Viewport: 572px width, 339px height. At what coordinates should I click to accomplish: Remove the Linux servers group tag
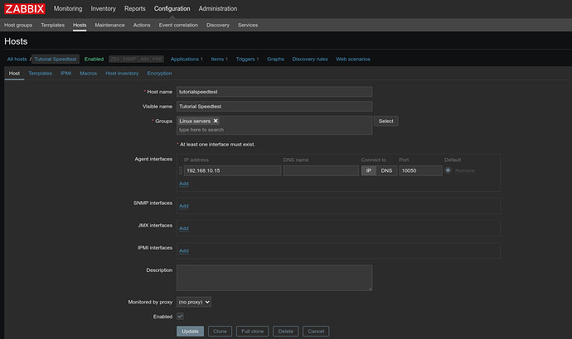tap(216, 121)
